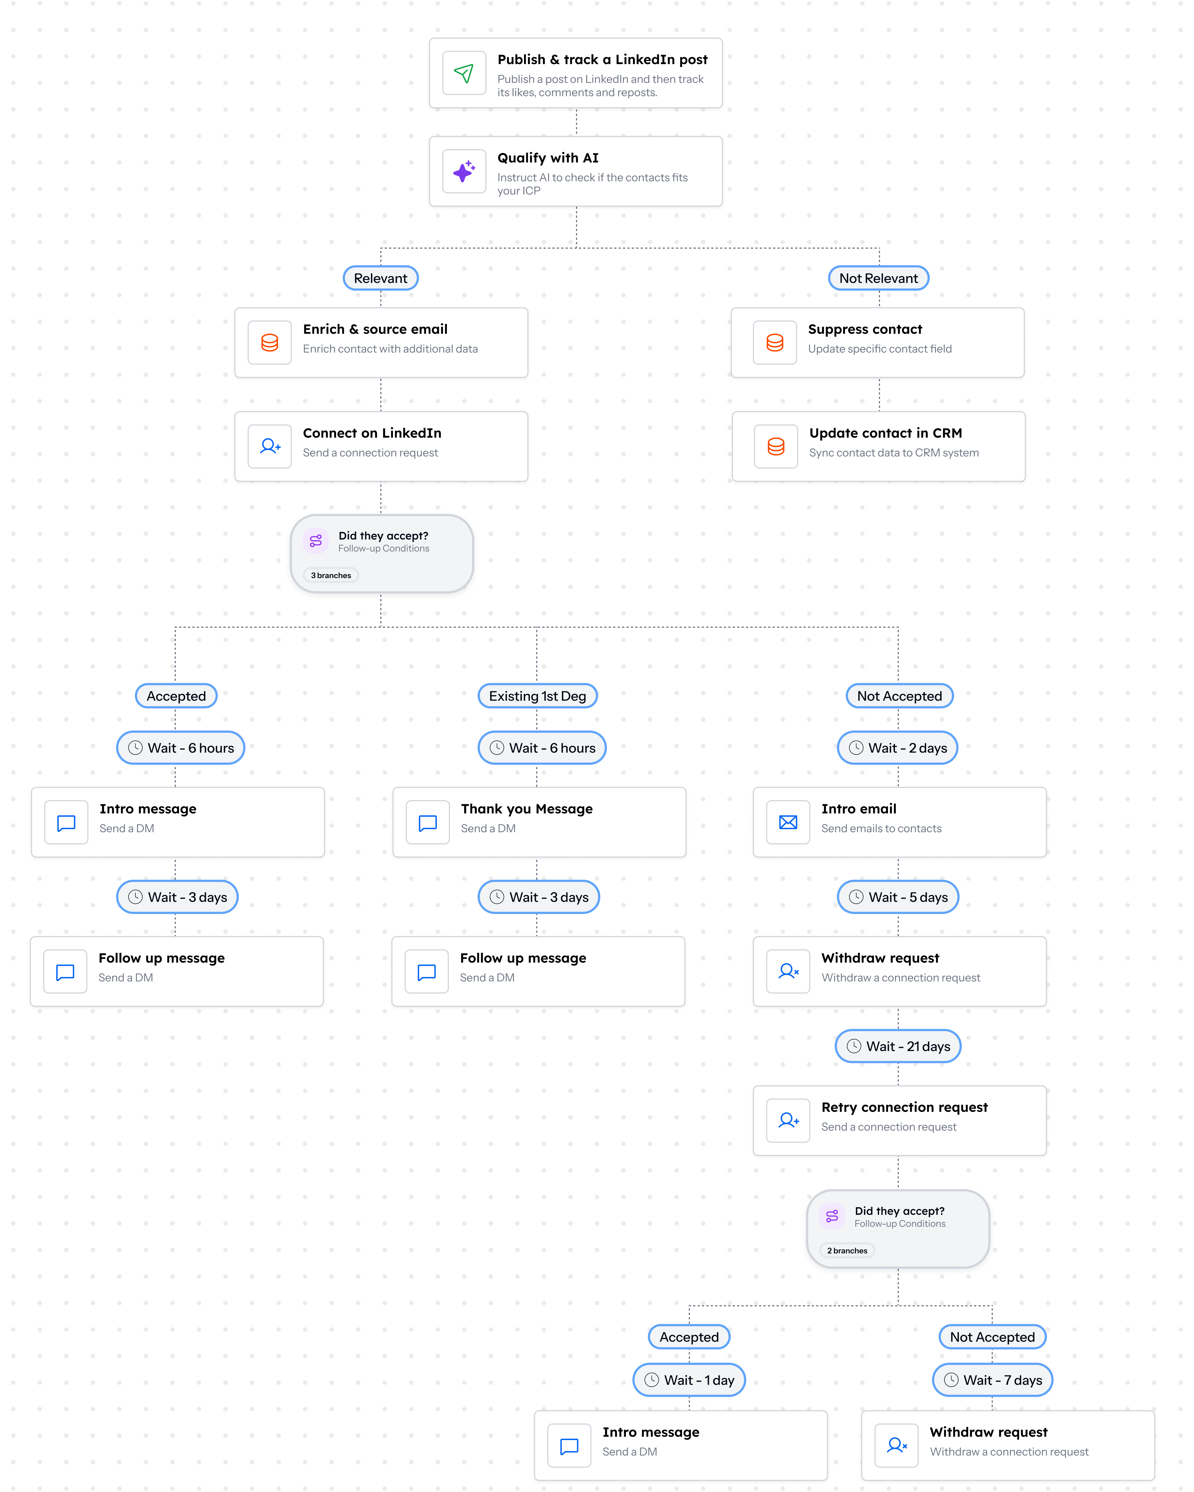Click the envelope icon on Intro email
This screenshot has height=1492, width=1194.
point(788,822)
